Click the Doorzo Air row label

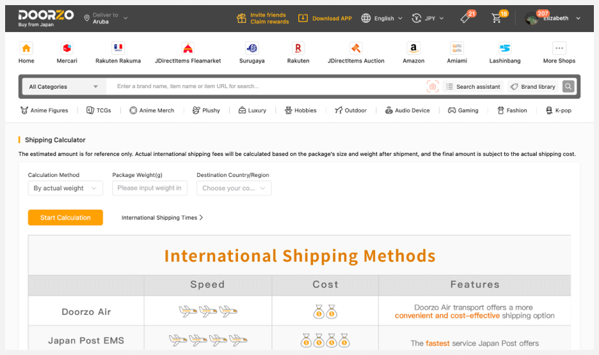point(86,312)
